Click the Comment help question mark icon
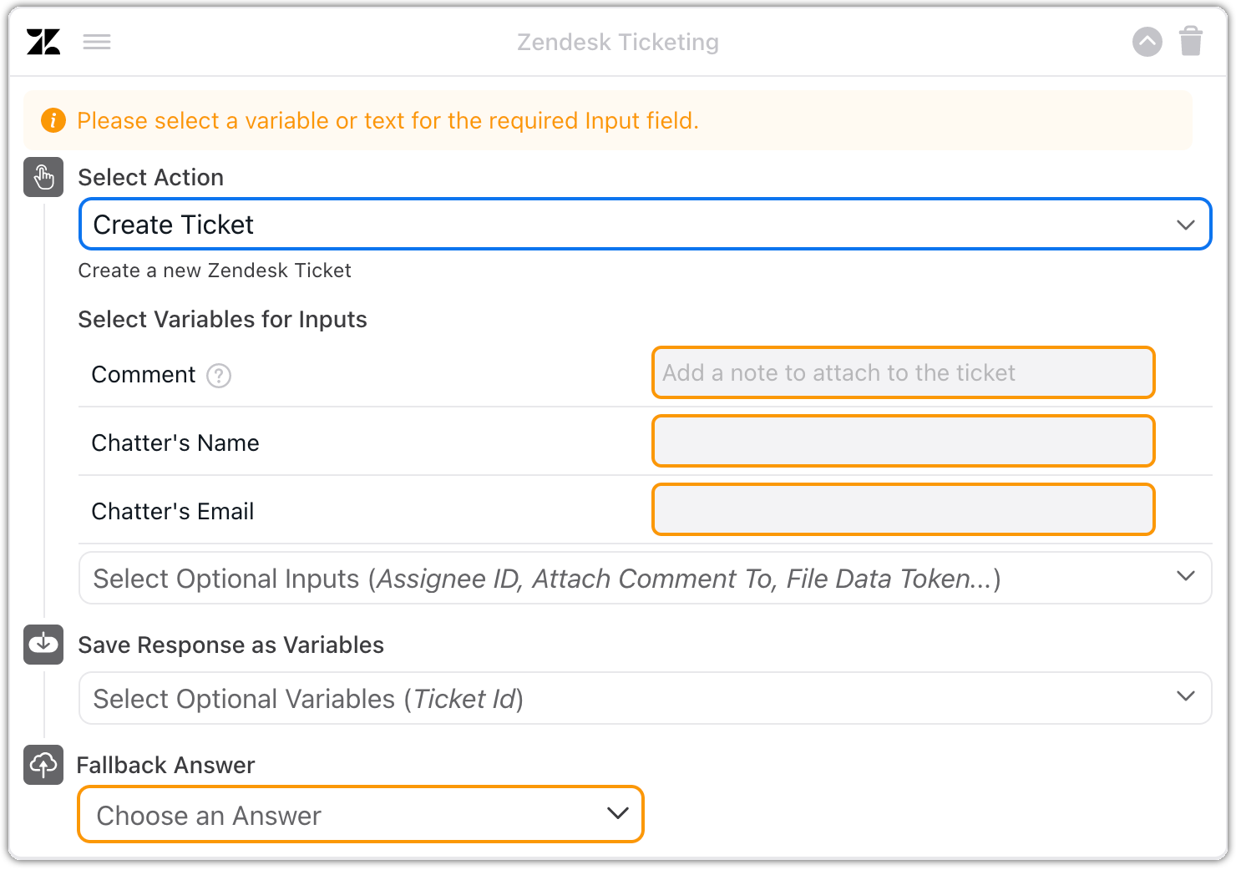The image size is (1236, 870). coord(219,376)
